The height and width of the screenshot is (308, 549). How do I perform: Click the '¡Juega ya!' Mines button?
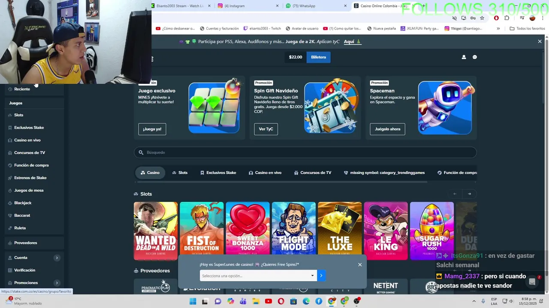coord(152,129)
